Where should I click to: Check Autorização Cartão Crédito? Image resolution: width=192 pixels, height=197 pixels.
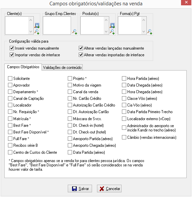point(70,105)
